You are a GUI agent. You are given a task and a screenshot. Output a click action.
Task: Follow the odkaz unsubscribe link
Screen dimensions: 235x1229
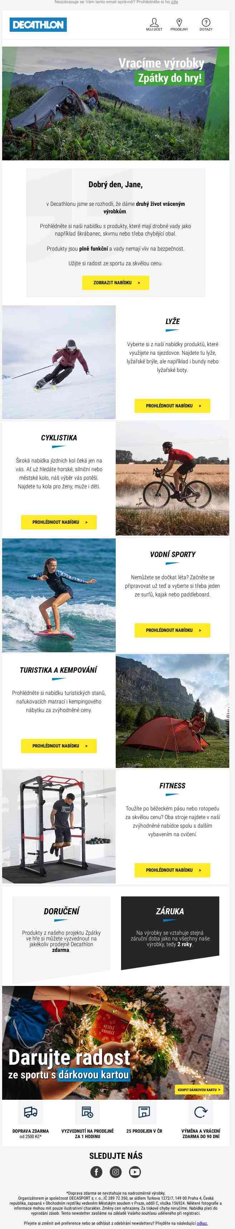(202, 1223)
